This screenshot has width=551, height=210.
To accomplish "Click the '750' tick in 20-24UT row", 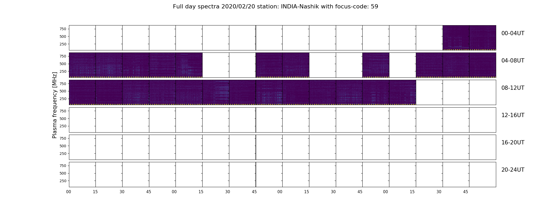I will tap(63, 166).
